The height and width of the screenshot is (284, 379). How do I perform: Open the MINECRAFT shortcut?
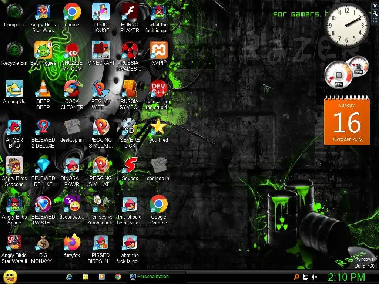[101, 54]
